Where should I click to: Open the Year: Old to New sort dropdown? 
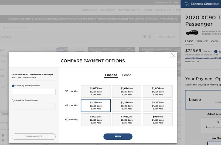click(x=168, y=37)
